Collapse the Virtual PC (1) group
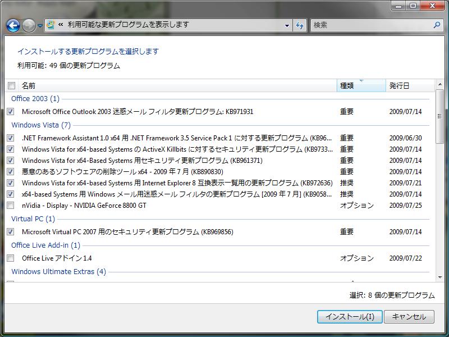Viewport: 449px width, 337px height. coord(33,218)
